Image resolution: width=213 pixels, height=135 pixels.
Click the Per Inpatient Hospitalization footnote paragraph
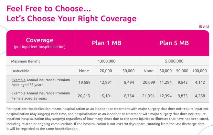tap(106, 119)
